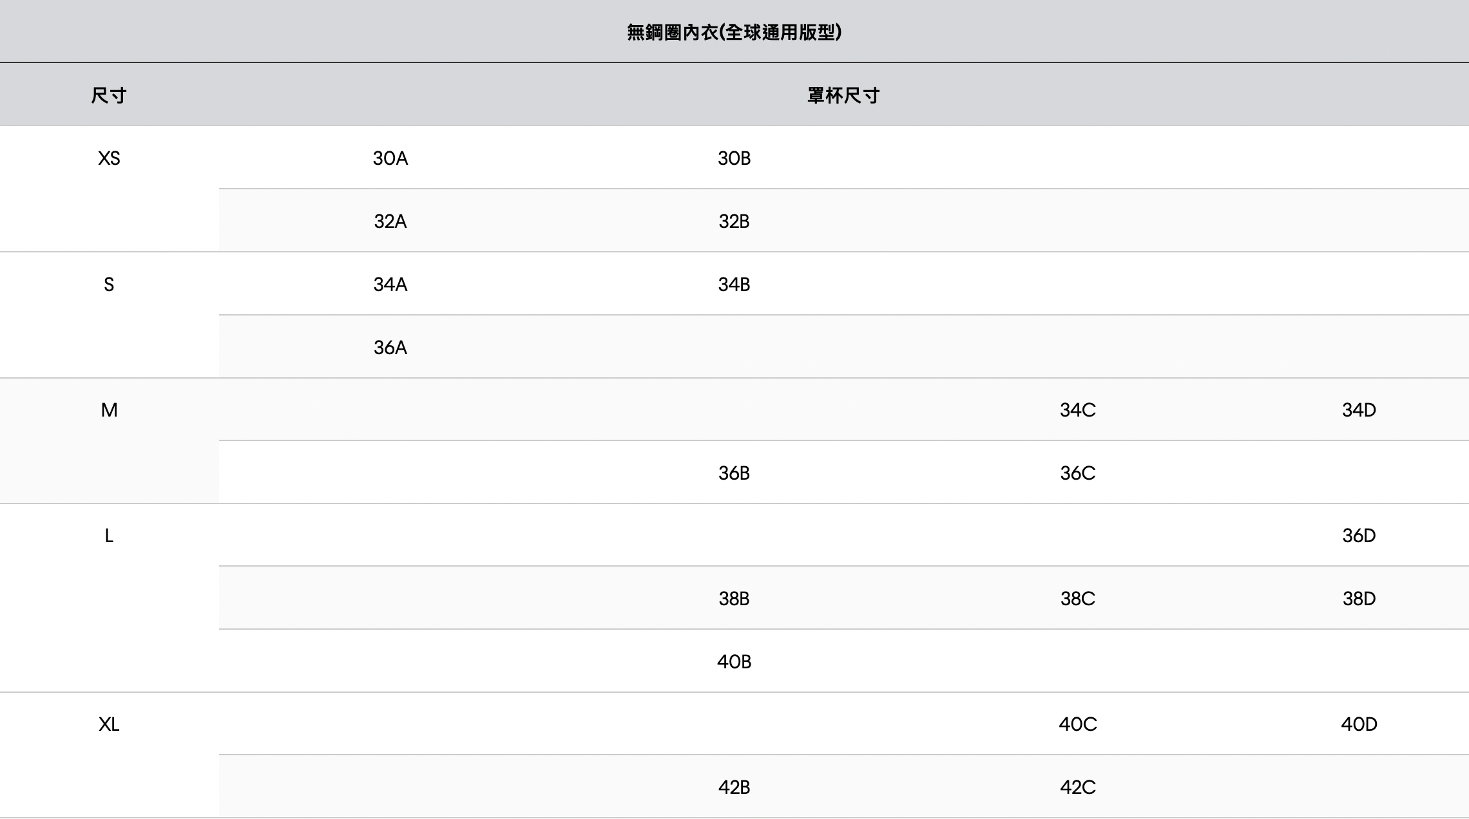Click the 34D cup size cell
This screenshot has width=1469, height=819.
[1359, 410]
